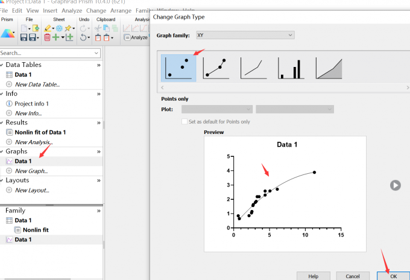Click the paste special clipboard icon
The width and height of the screenshot is (410, 280).
coord(107,37)
